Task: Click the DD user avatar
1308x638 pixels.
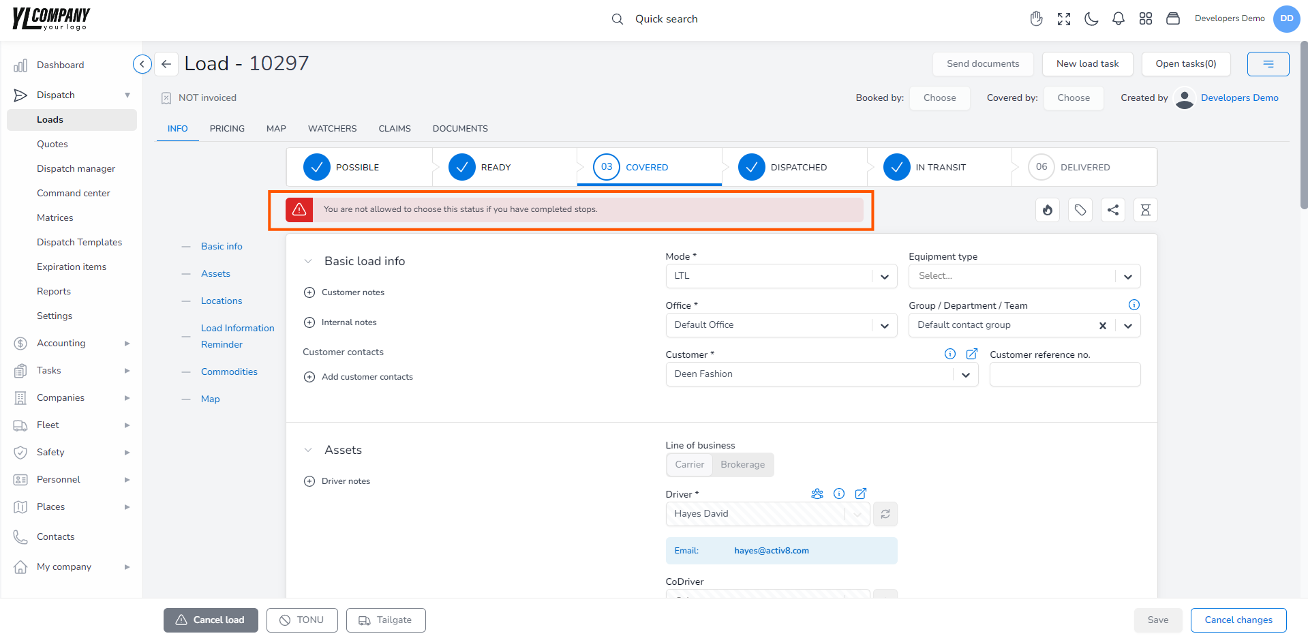Action: [x=1286, y=18]
